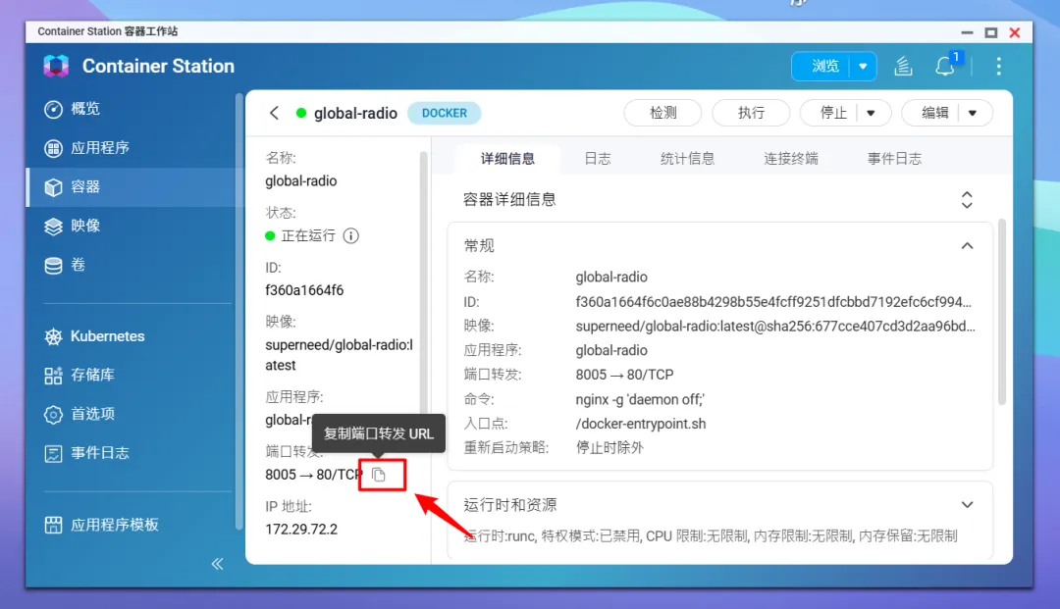Click the /docker-entrypoint.sh entry point
This screenshot has width=1060, height=609.
pyautogui.click(x=641, y=424)
